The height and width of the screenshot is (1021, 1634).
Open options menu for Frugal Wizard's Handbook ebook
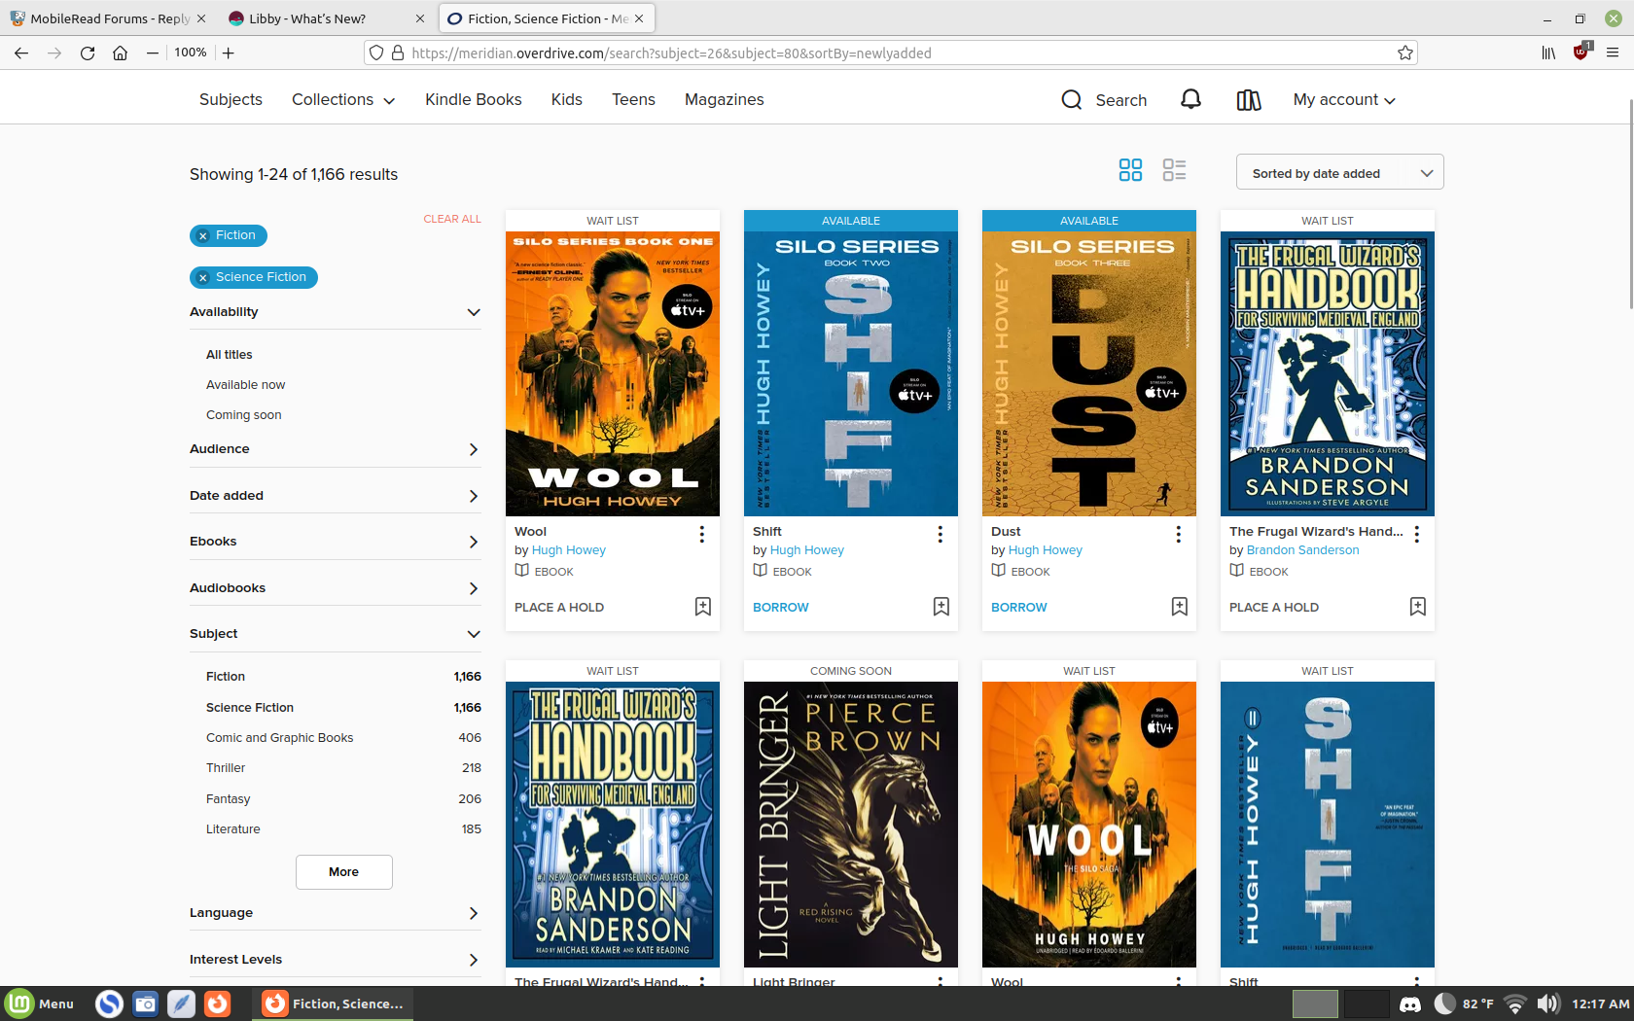[x=1416, y=534]
